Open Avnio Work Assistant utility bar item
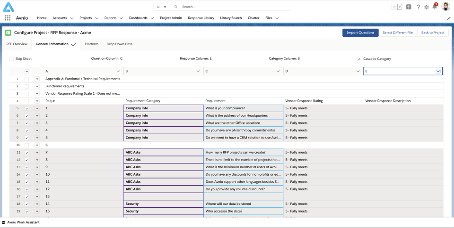Viewport: 454px width, 228px height. tap(20, 222)
